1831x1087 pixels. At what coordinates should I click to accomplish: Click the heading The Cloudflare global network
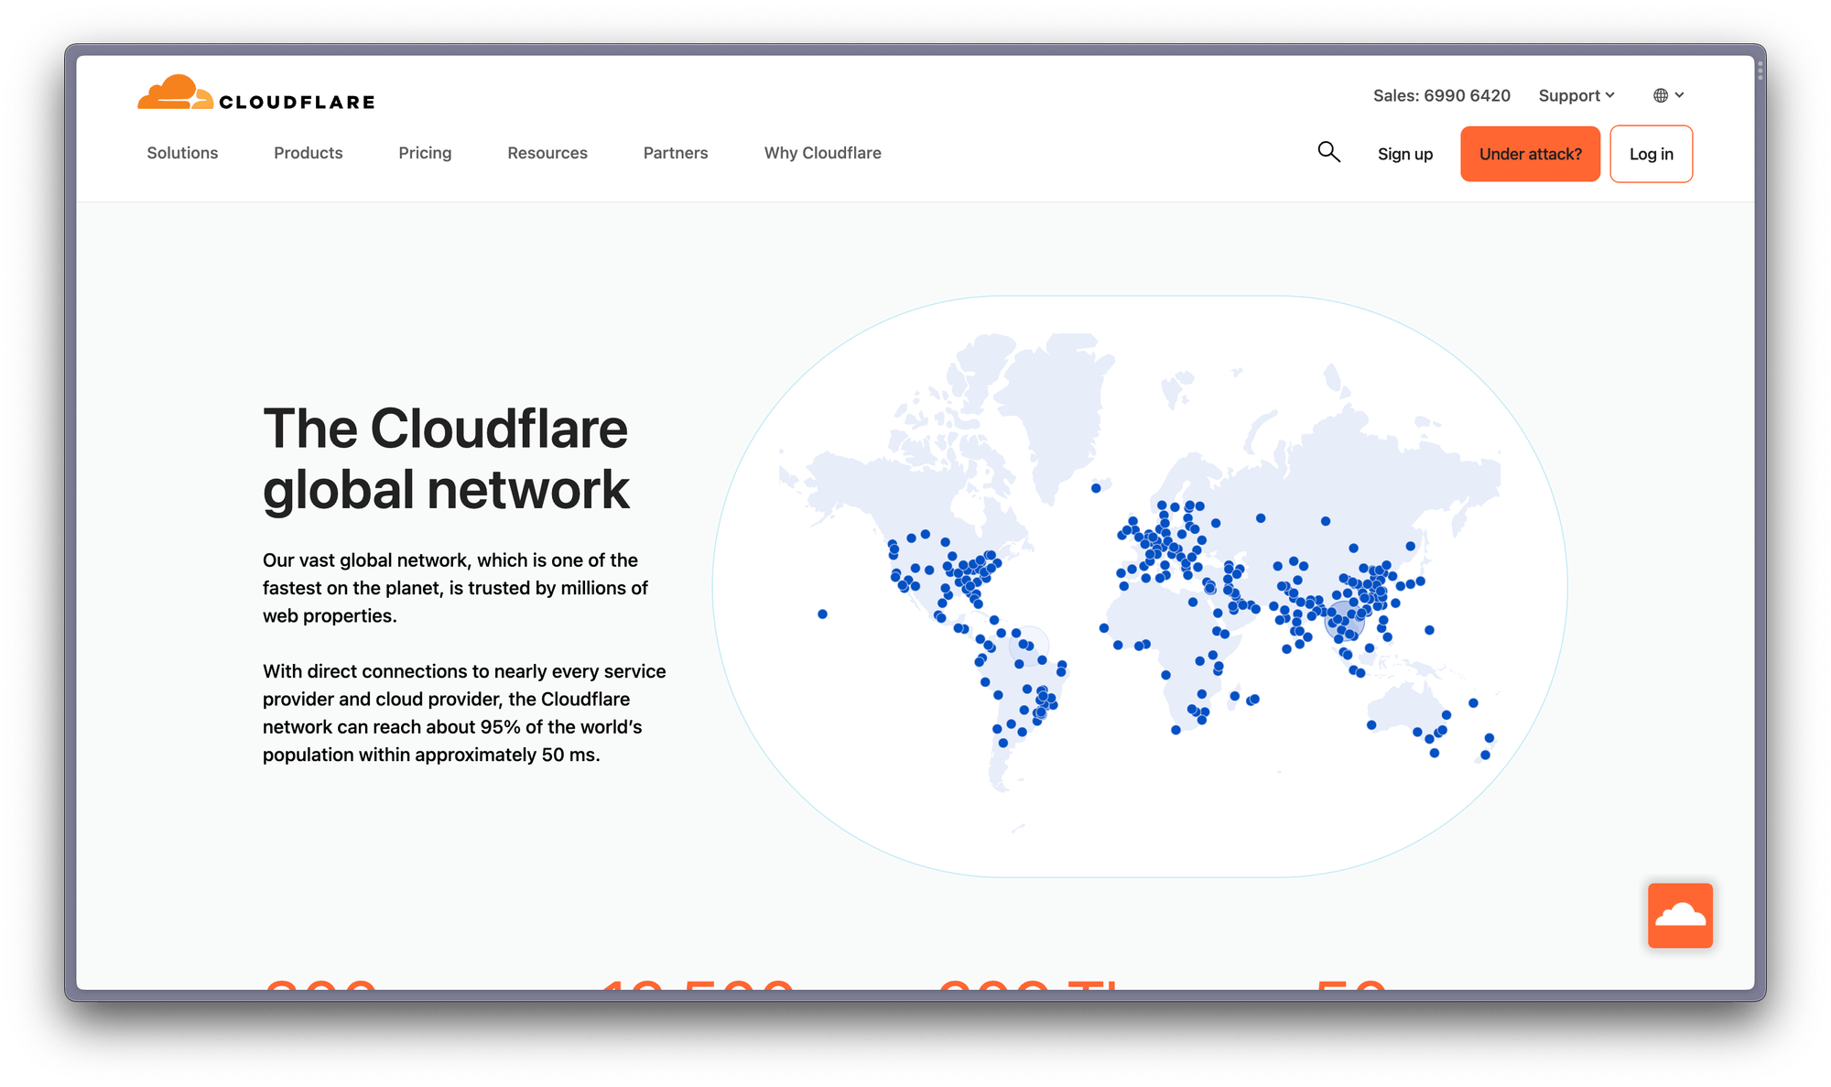click(x=446, y=459)
